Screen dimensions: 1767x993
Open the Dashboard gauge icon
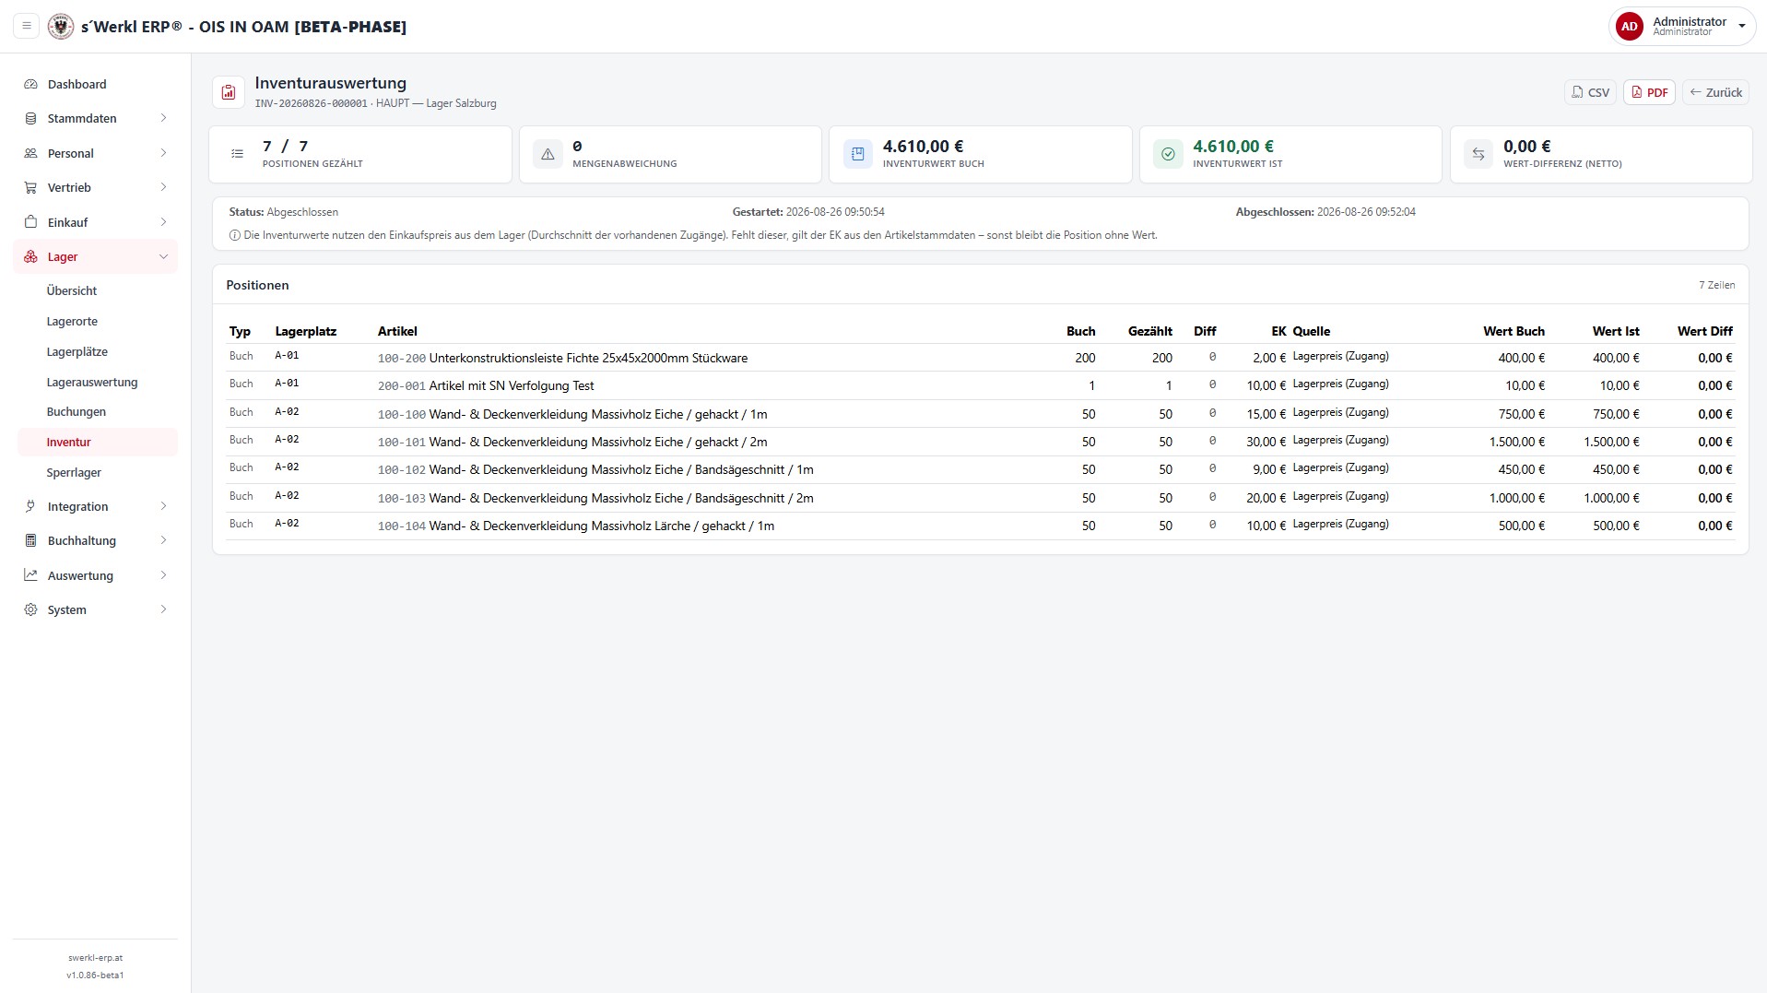30,84
